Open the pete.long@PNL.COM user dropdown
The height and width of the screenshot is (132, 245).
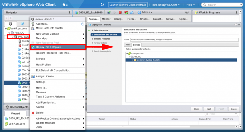(x=166, y=5)
